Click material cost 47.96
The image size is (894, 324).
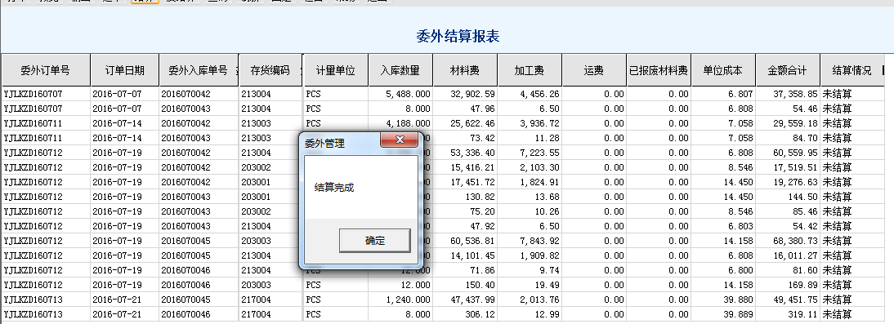[465, 109]
